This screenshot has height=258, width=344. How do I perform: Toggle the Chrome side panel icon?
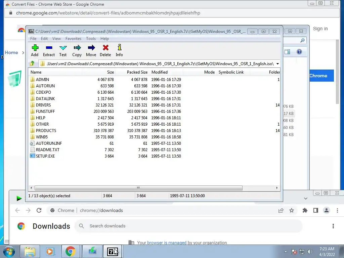pos(316,210)
